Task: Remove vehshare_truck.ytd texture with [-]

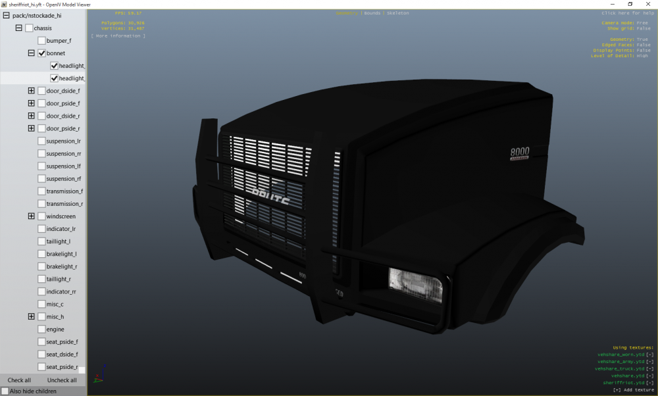Action: pos(650,369)
